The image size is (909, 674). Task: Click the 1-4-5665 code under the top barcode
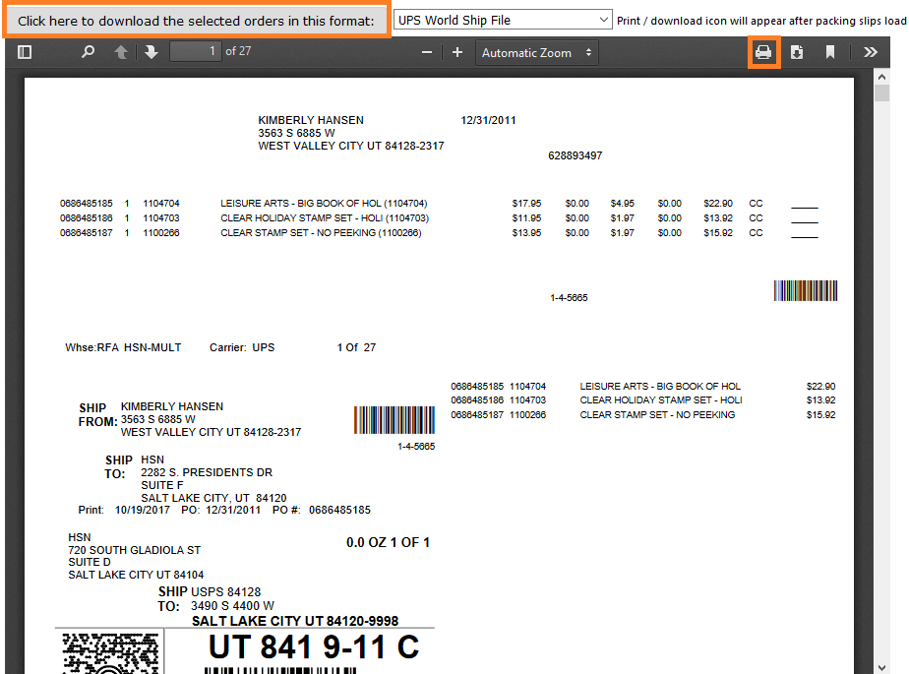click(569, 297)
